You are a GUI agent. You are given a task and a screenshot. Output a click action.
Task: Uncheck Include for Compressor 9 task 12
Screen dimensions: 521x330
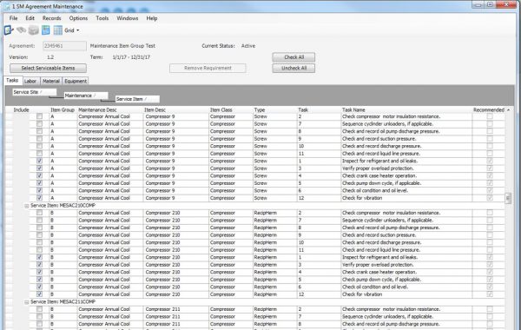pos(40,198)
